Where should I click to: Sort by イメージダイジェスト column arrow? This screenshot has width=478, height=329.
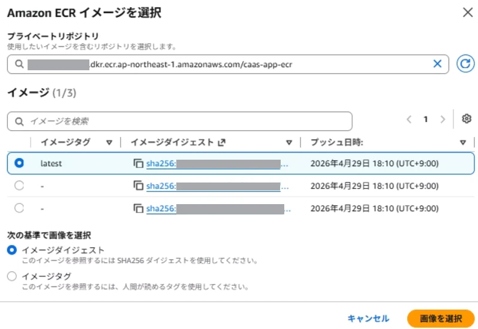(x=289, y=142)
